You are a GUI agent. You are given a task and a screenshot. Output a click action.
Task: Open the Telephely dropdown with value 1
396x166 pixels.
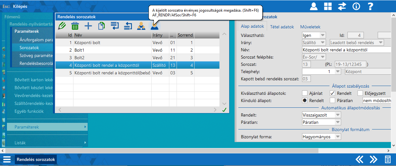(338, 72)
